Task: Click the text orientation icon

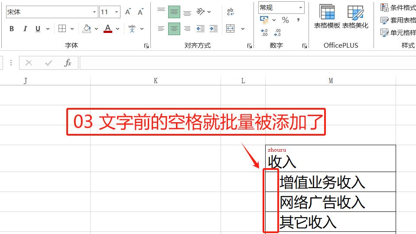Action: [x=200, y=12]
